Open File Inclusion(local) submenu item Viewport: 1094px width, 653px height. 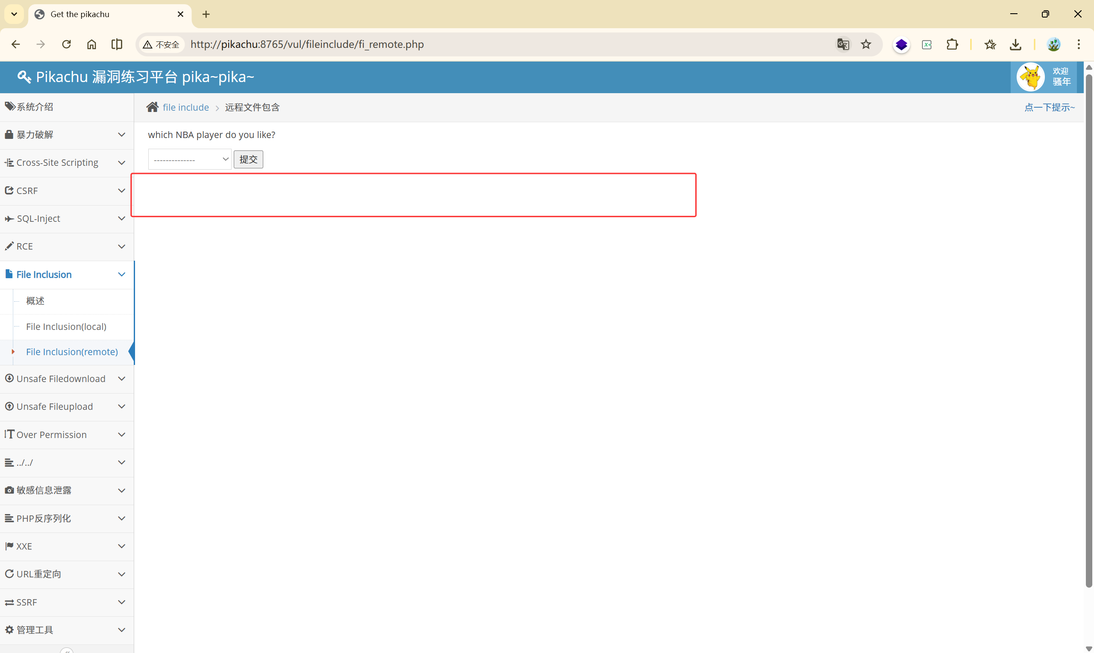66,326
